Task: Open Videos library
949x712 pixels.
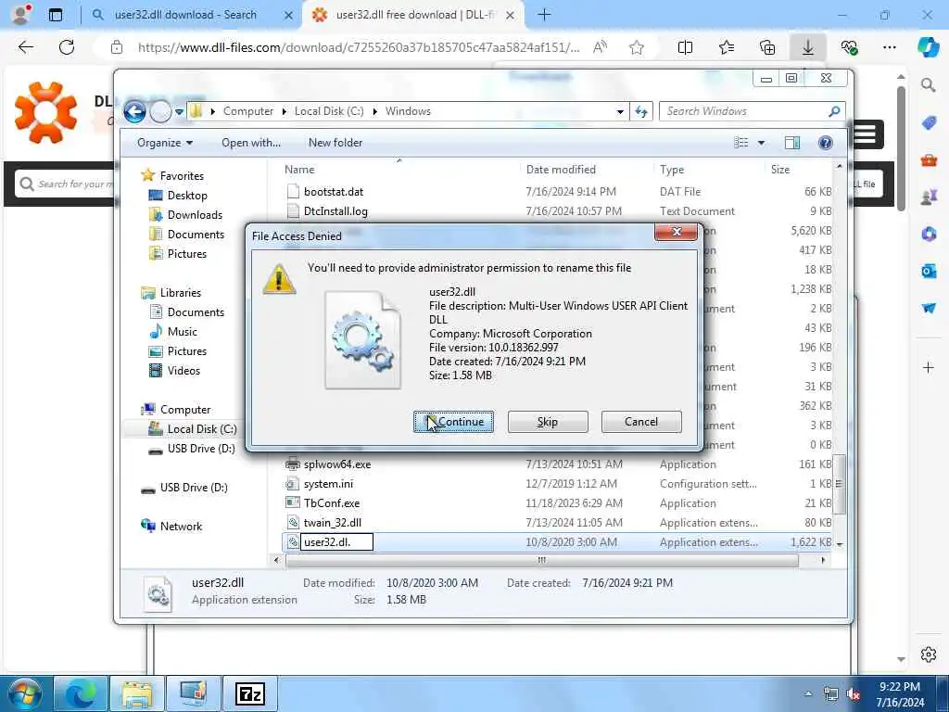Action: pos(174,371)
